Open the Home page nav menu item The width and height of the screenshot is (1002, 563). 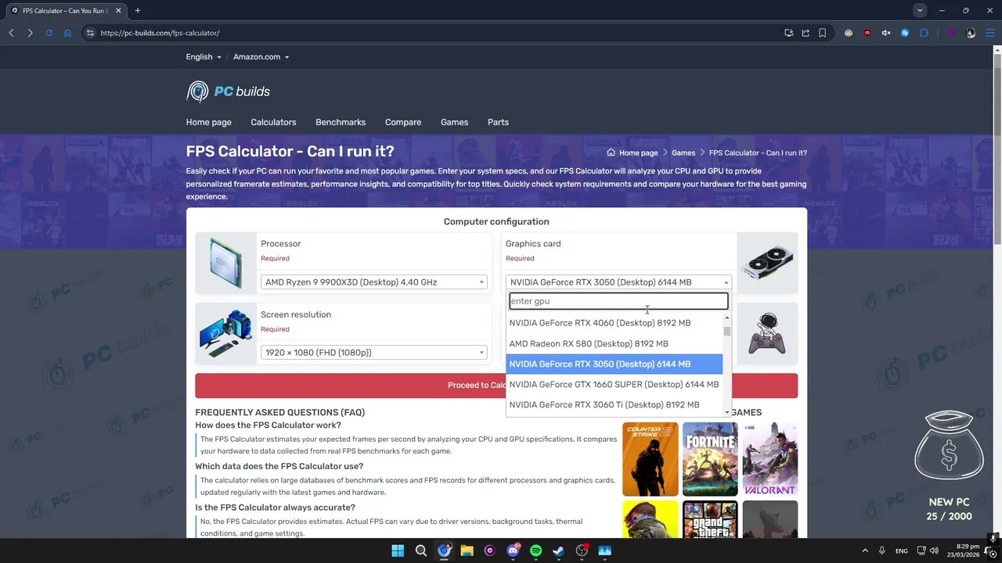(x=209, y=122)
